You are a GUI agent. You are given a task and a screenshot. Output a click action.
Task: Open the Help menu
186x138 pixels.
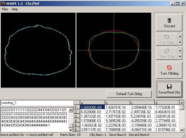[14, 9]
